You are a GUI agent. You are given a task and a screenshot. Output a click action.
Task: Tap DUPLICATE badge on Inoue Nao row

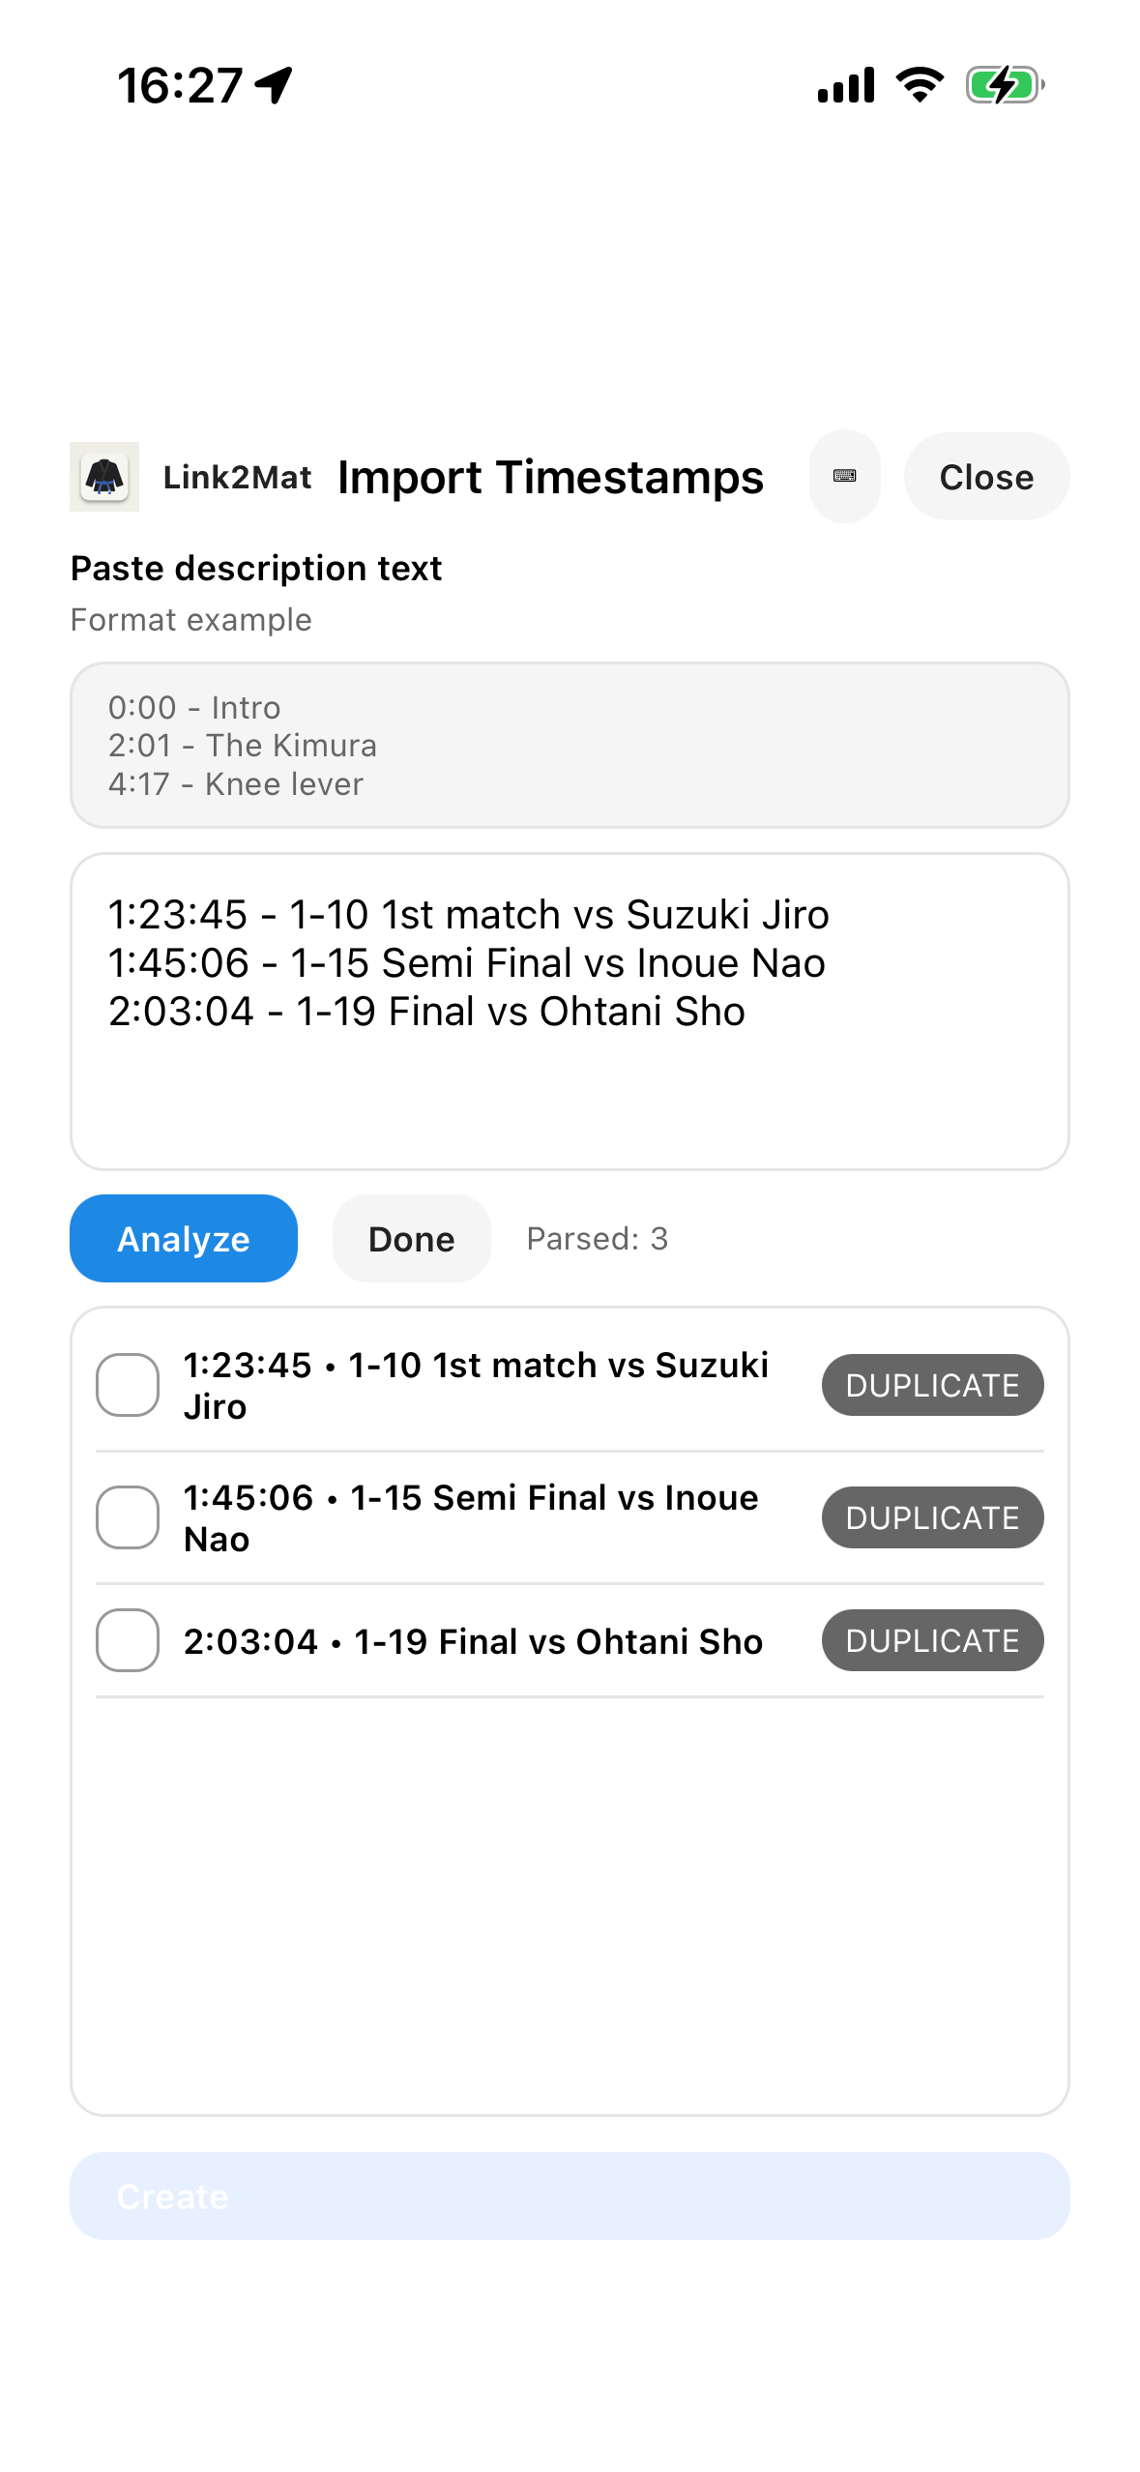pyautogui.click(x=932, y=1517)
